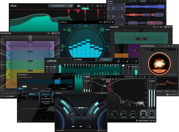
Task: Select ORIGINAL playback in REFERENCE 2
Action: 46,94
